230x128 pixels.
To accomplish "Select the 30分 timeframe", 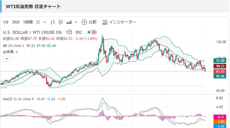I will tap(16, 22).
